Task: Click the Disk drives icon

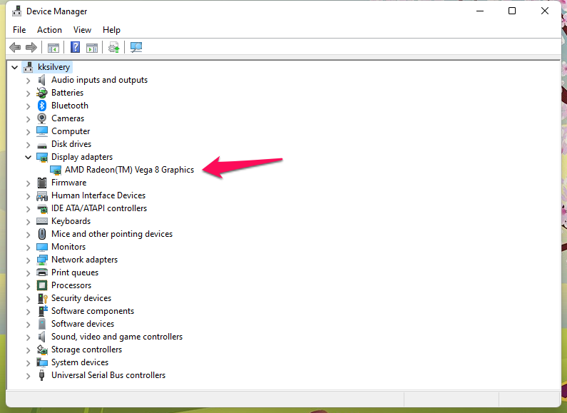Action: (42, 146)
